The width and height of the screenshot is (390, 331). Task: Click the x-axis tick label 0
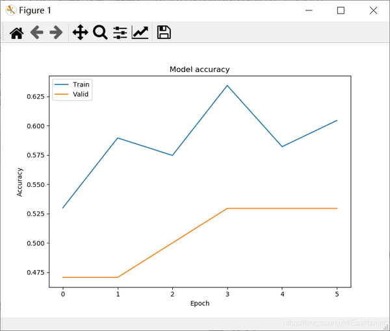[63, 294]
